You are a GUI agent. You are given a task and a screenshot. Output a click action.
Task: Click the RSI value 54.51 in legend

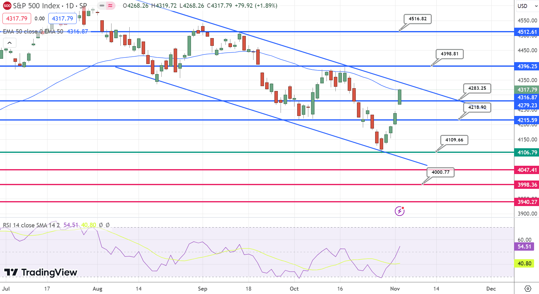point(71,225)
